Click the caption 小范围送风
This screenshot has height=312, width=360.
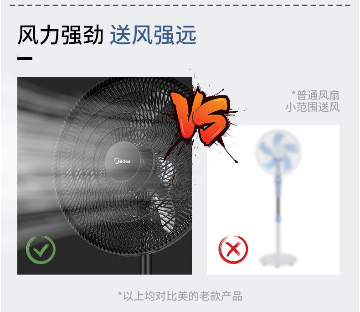pyautogui.click(x=313, y=107)
